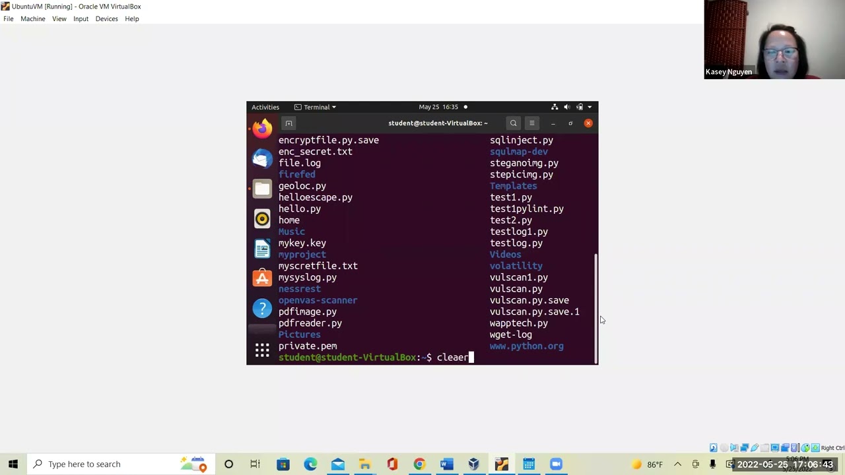
Task: Switch to VirtualBox on the taskbar
Action: pos(474,464)
